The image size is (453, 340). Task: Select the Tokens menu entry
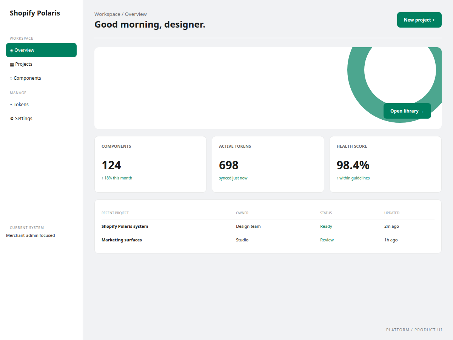(x=41, y=105)
